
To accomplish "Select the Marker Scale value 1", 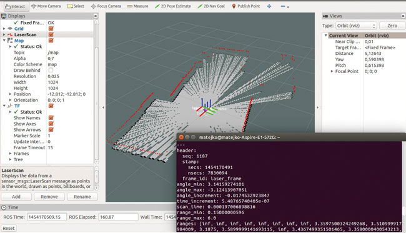I will click(49, 136).
